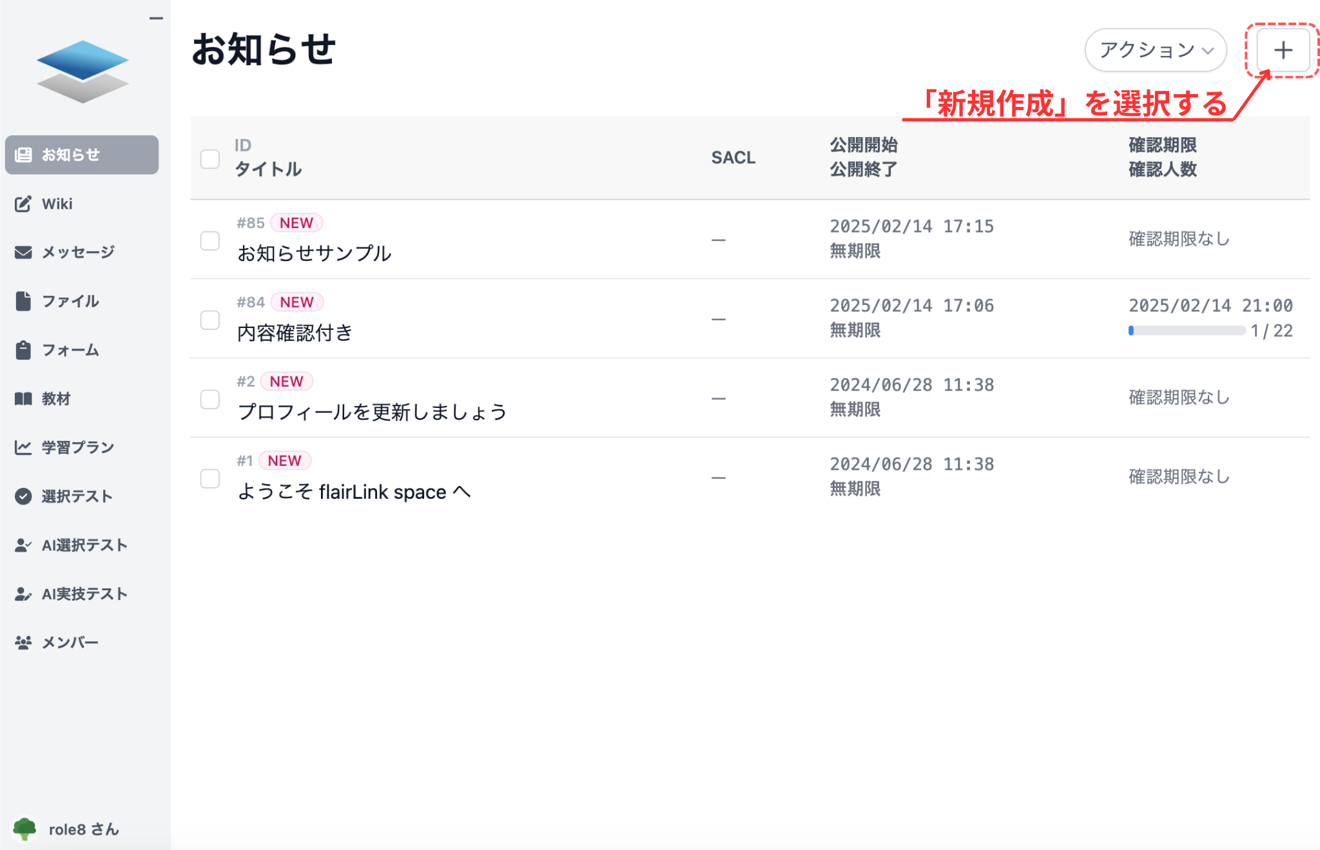The height and width of the screenshot is (850, 1320).
Task: Click the 1/22 confirmation progress bar
Action: 1187,331
